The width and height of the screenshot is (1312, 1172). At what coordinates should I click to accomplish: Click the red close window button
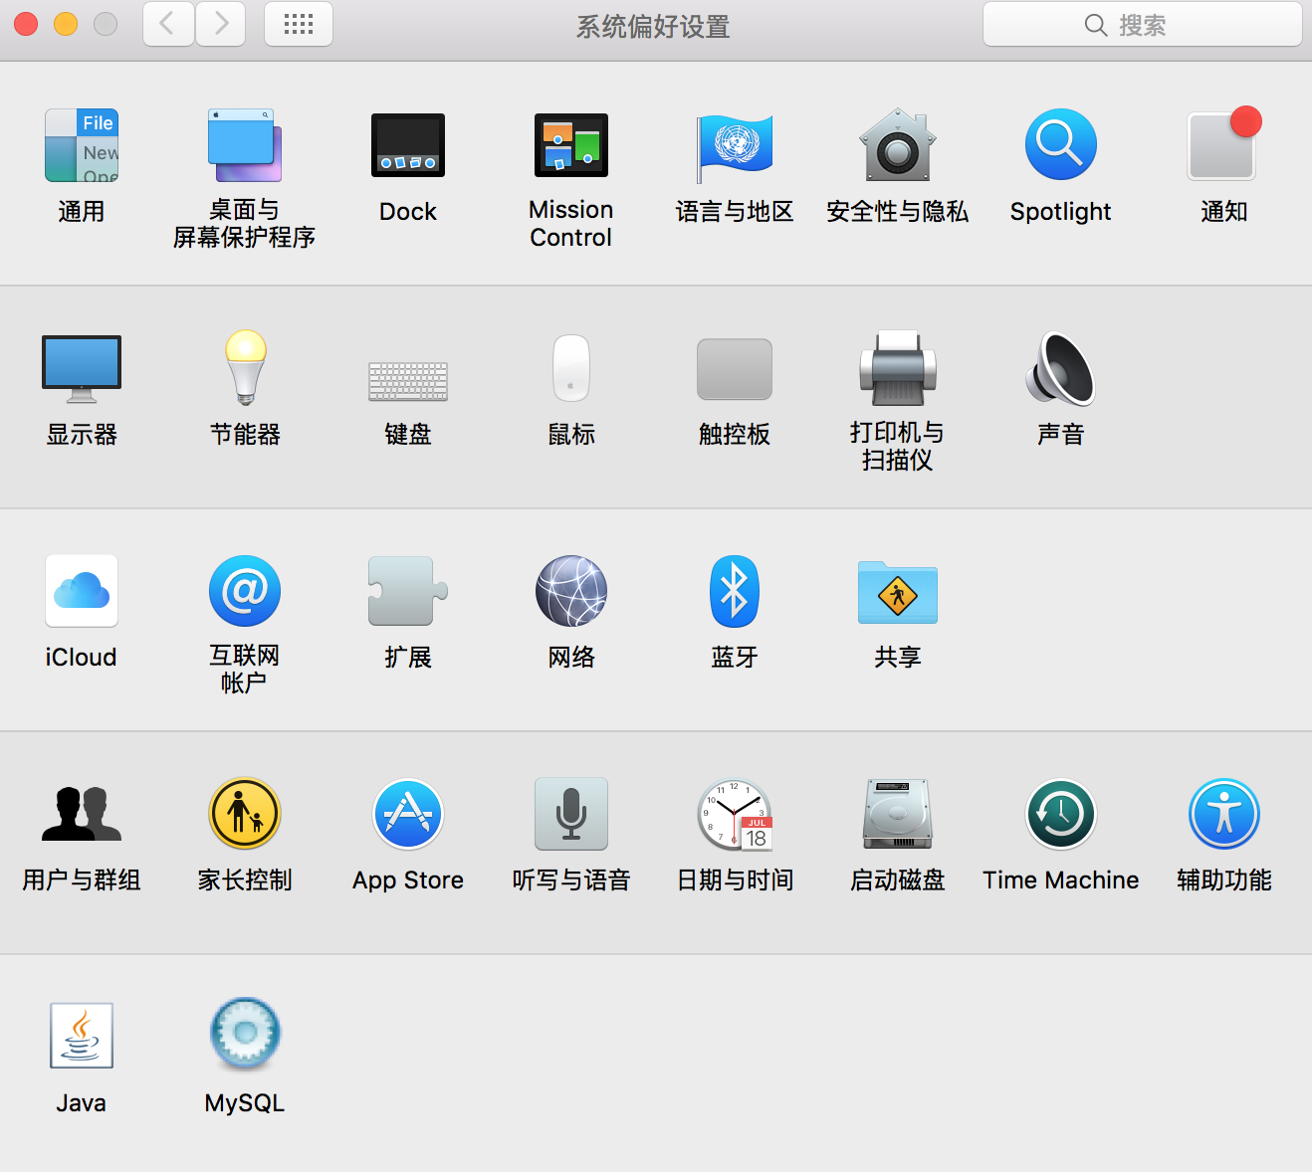26,24
